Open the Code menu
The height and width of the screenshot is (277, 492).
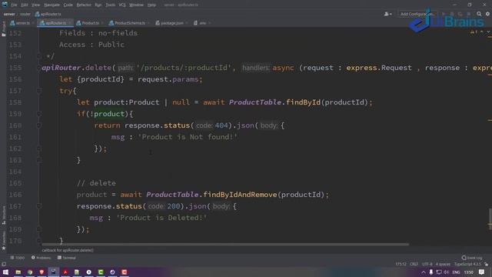(68, 5)
